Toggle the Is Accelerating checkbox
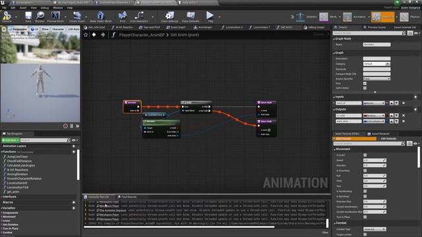 [x=365, y=192]
